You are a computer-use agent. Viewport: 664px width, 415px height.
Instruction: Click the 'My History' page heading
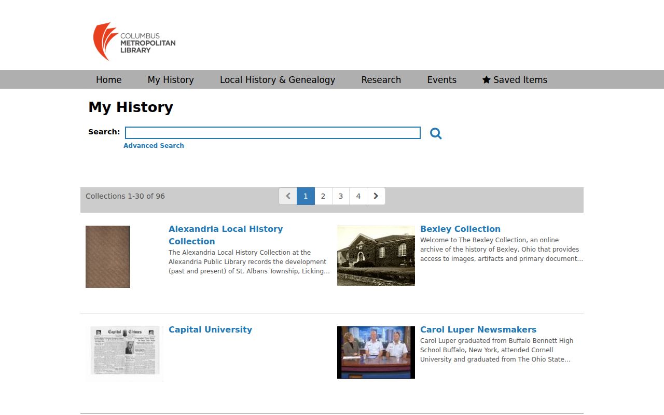tap(131, 107)
